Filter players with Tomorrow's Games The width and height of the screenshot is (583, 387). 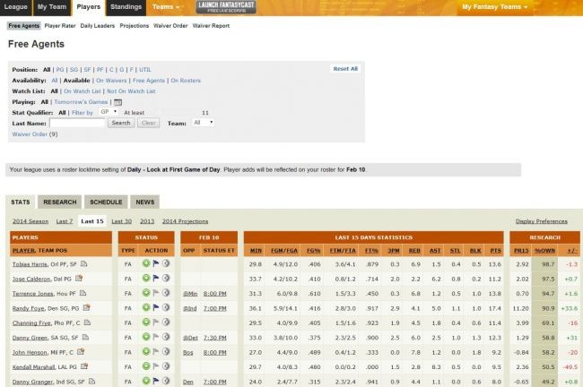81,102
